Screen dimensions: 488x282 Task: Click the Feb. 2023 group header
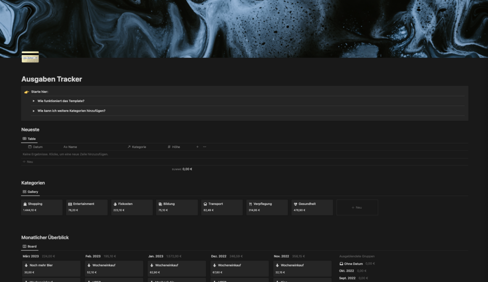pyautogui.click(x=93, y=256)
